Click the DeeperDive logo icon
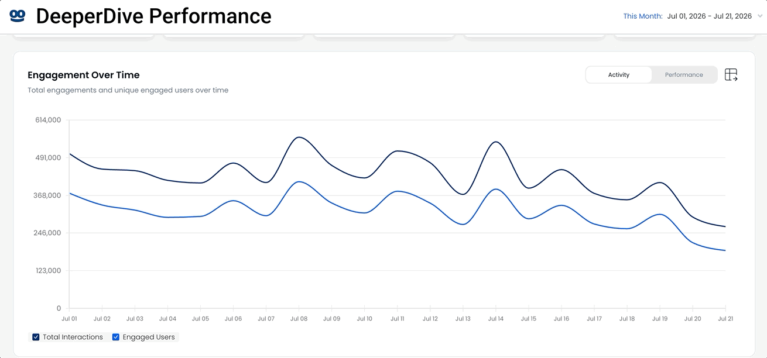The height and width of the screenshot is (358, 767). click(18, 16)
